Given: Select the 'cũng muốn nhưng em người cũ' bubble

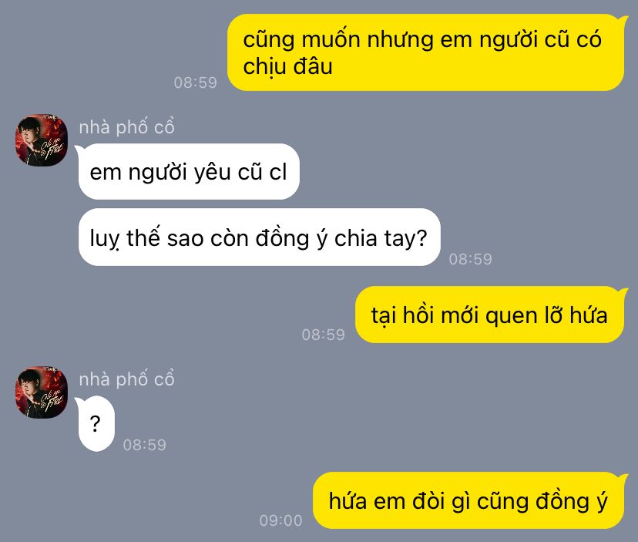Looking at the screenshot, I should tap(425, 52).
